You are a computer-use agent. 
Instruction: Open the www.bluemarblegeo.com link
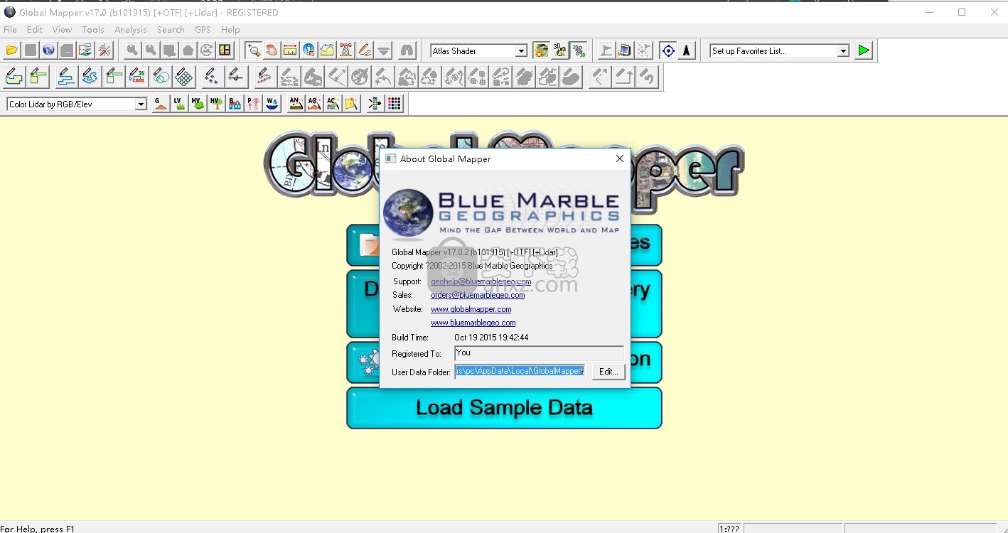(x=473, y=323)
